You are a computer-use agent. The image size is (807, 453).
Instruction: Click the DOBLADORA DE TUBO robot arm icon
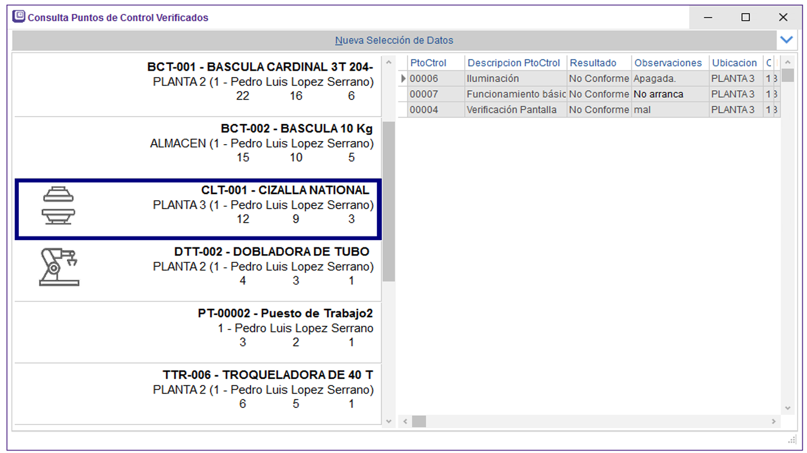coord(59,267)
